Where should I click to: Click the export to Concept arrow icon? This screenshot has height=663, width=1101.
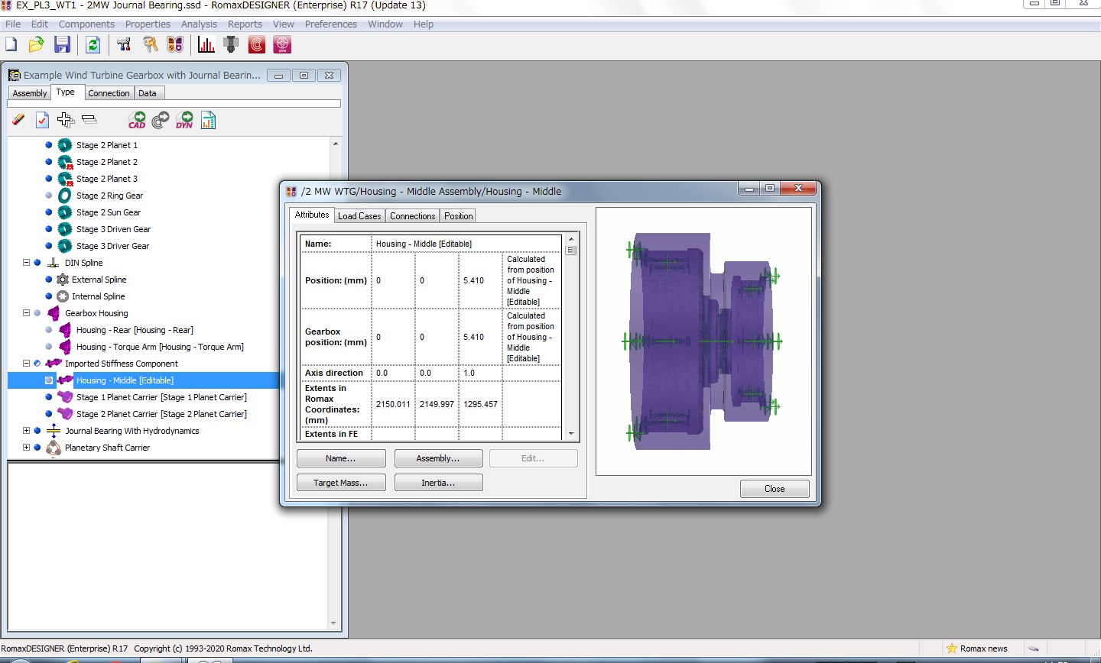pyautogui.click(x=161, y=120)
